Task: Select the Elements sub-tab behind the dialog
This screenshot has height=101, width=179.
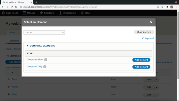Action: [x=15, y=41]
